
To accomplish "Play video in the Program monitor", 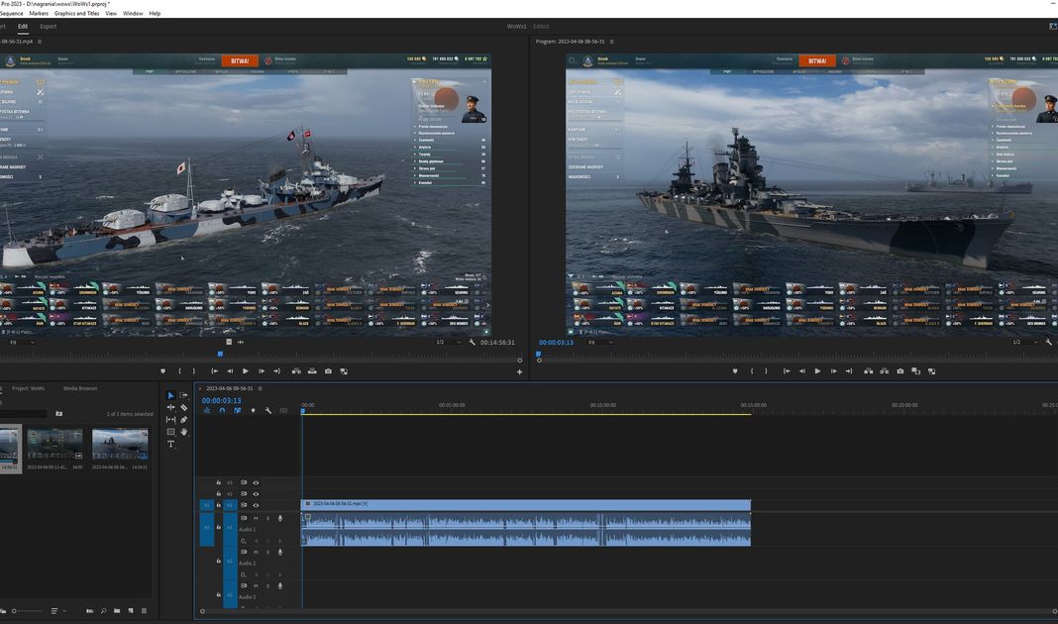I will coord(817,371).
